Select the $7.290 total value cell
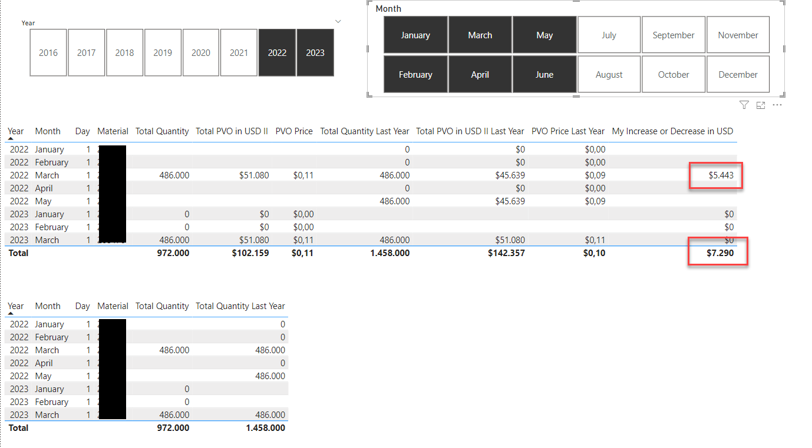The image size is (812, 448). (719, 253)
